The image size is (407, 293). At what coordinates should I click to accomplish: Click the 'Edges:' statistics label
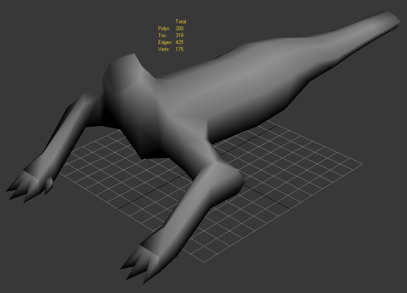[165, 42]
